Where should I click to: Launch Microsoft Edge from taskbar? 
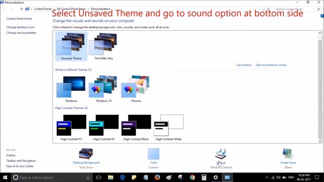point(123,177)
